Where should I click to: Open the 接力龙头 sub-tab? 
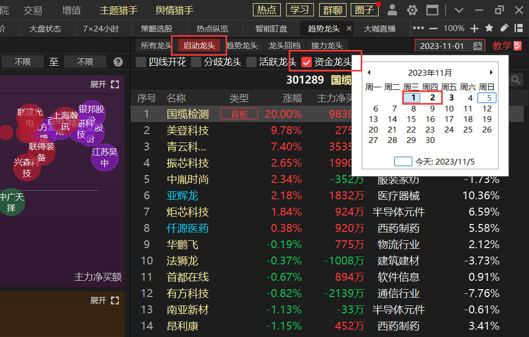coord(327,46)
